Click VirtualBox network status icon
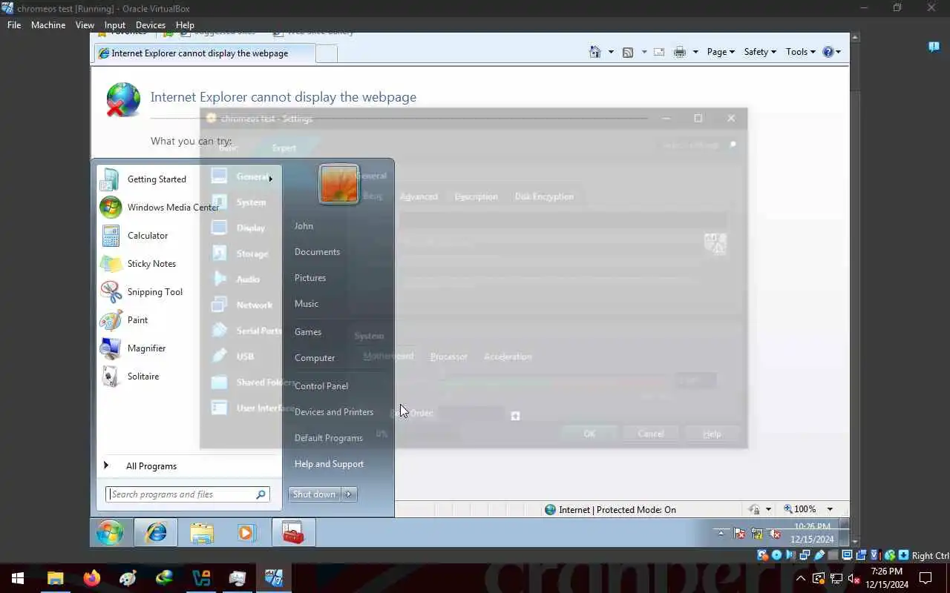The height and width of the screenshot is (593, 950). click(805, 555)
